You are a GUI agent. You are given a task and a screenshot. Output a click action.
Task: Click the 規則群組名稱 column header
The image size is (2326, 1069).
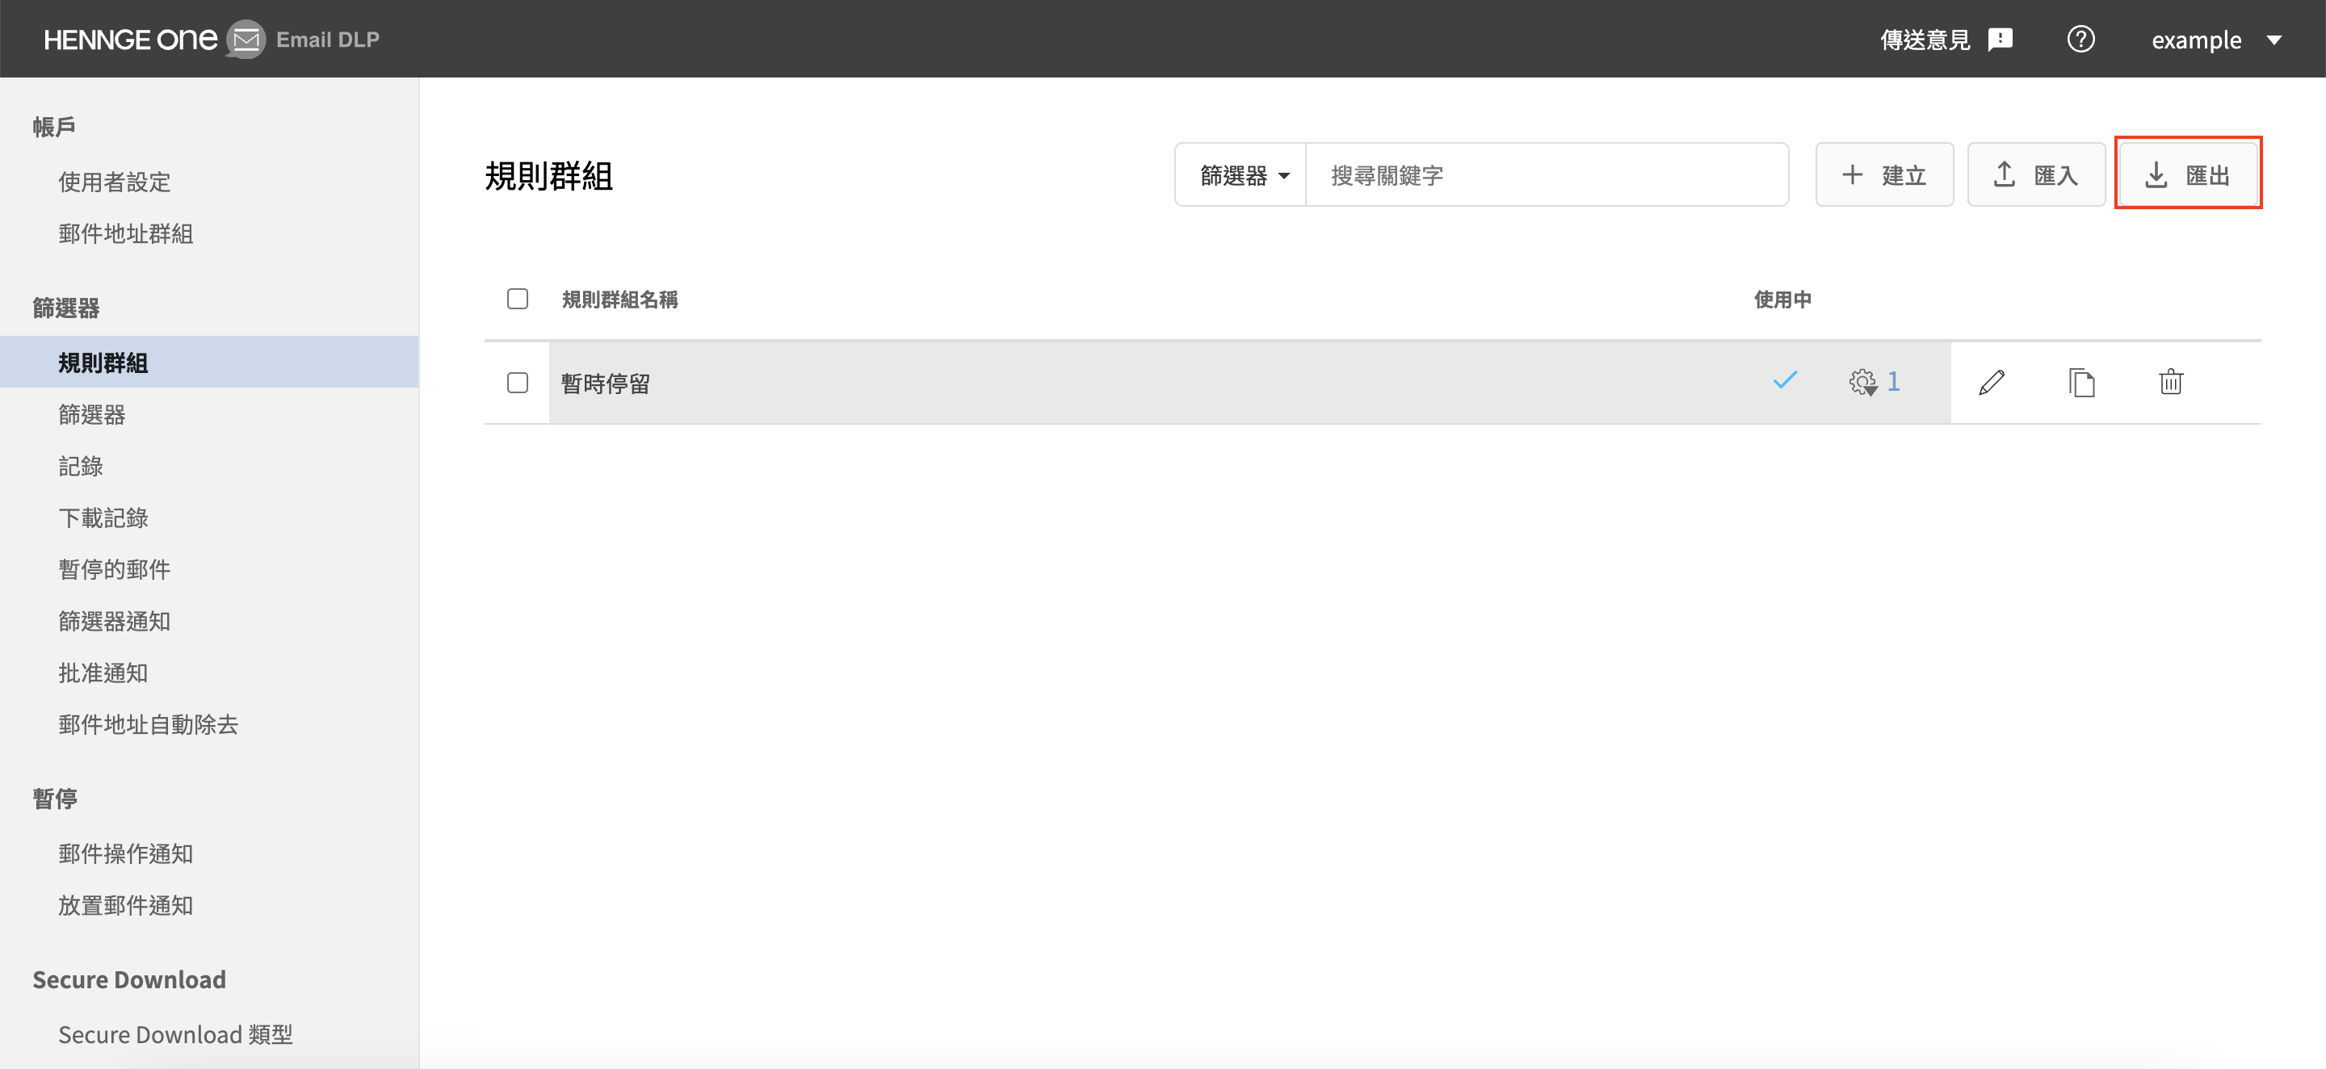tap(619, 300)
